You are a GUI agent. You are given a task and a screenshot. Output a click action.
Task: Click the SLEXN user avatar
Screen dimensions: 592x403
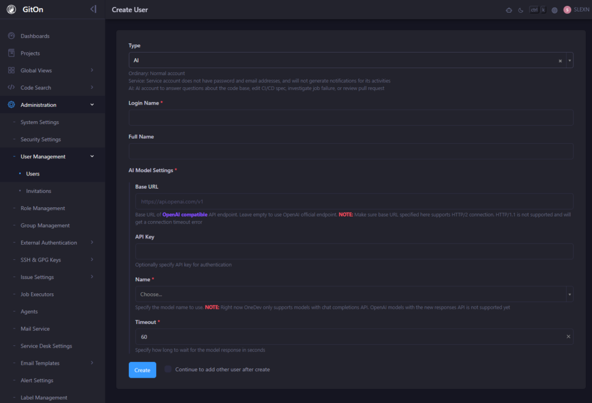(x=567, y=10)
